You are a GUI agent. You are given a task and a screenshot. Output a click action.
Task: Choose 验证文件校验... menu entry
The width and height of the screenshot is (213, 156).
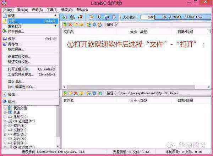coord(30,62)
